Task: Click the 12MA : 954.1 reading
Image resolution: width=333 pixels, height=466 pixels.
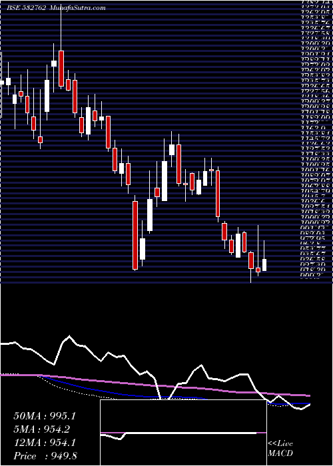Action: pyautogui.click(x=45, y=443)
